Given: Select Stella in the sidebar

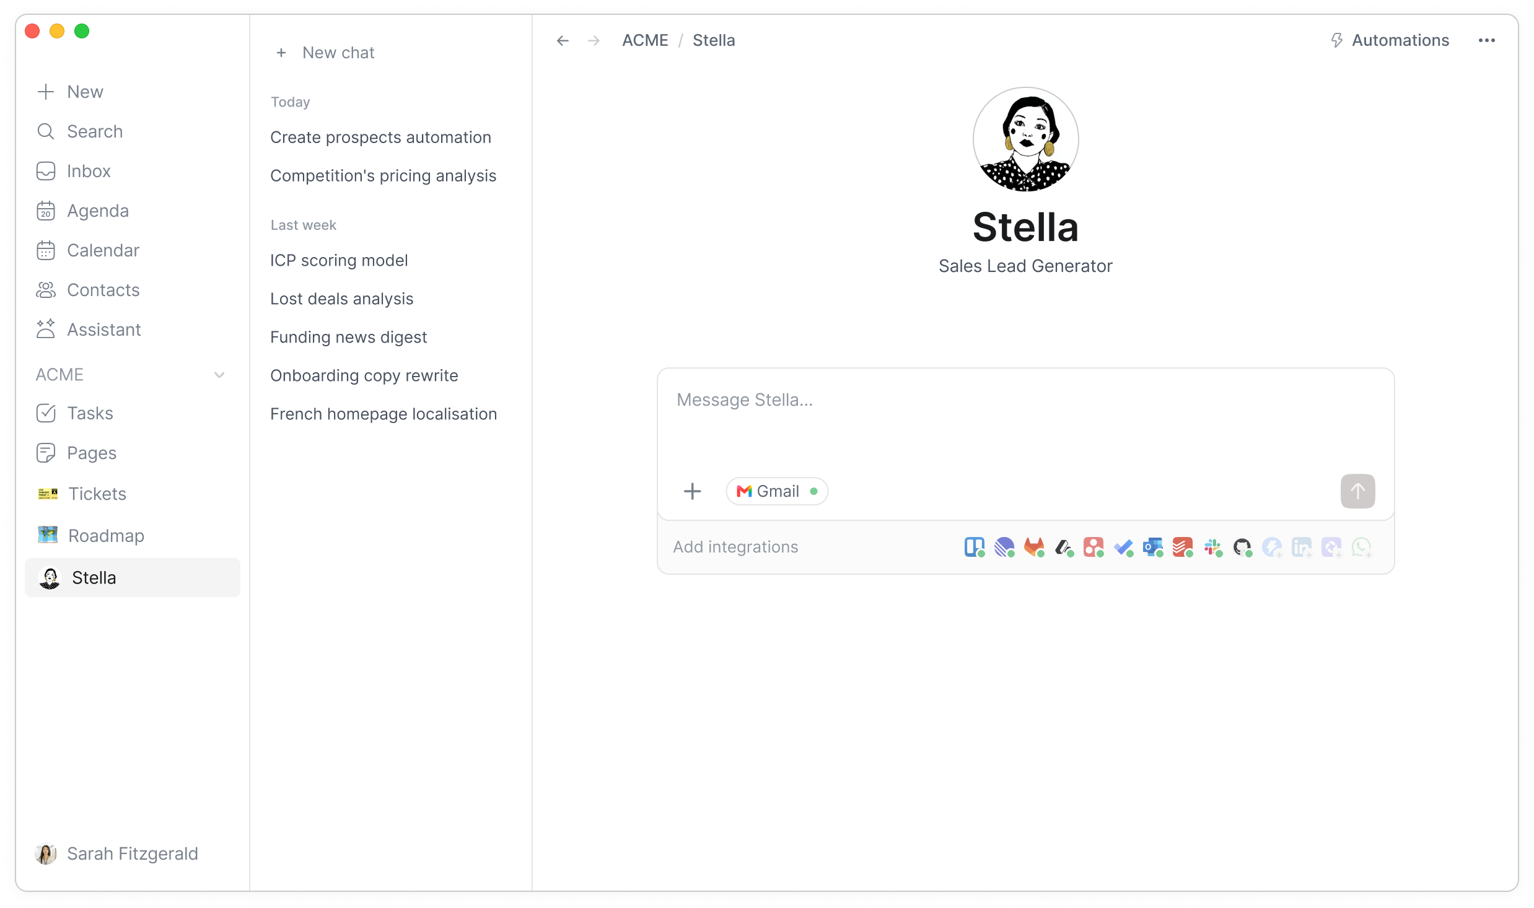Looking at the screenshot, I should [132, 577].
